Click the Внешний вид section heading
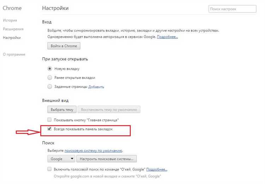265x184 pixels. 55,100
